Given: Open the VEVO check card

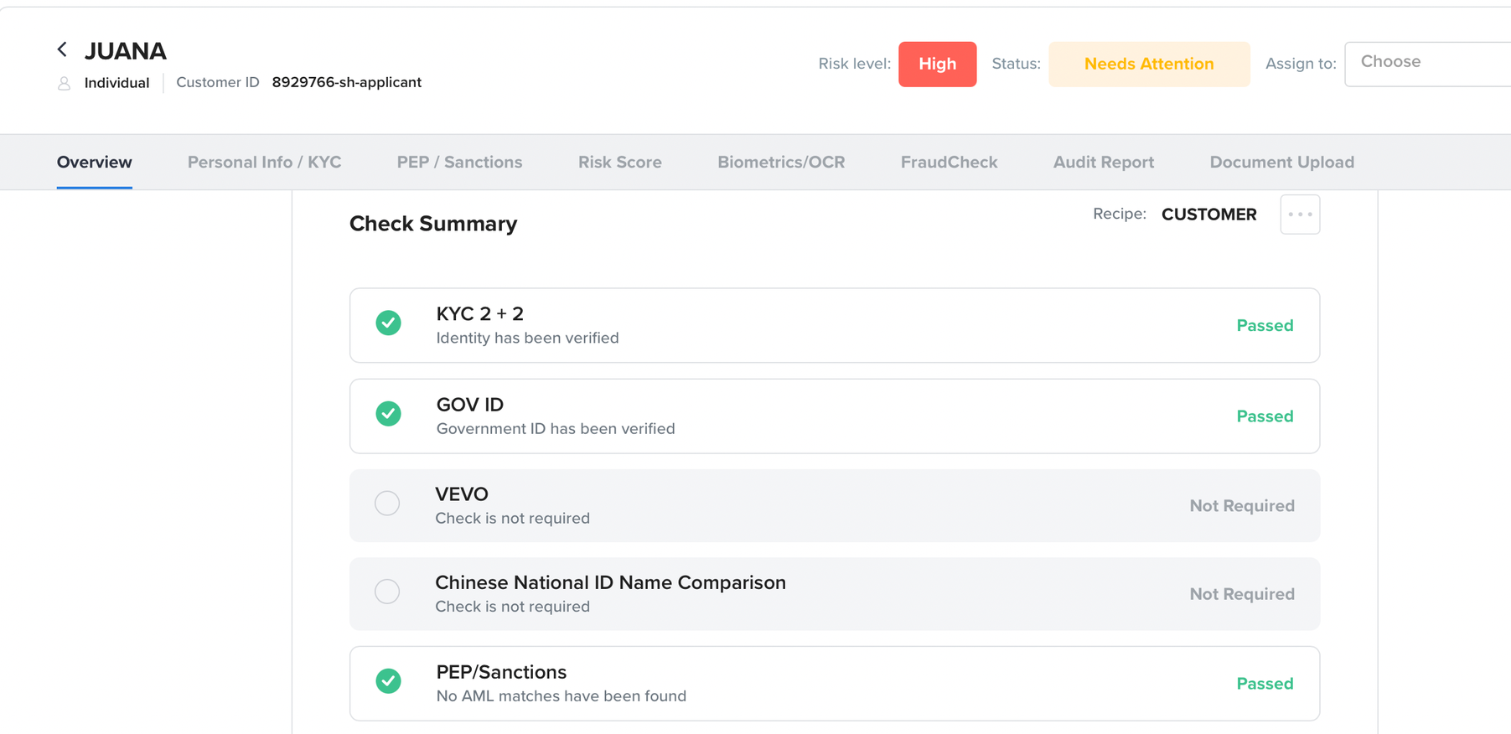Looking at the screenshot, I should (835, 505).
